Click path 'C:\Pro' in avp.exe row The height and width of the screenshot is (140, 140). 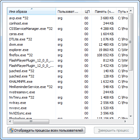click(x=123, y=18)
